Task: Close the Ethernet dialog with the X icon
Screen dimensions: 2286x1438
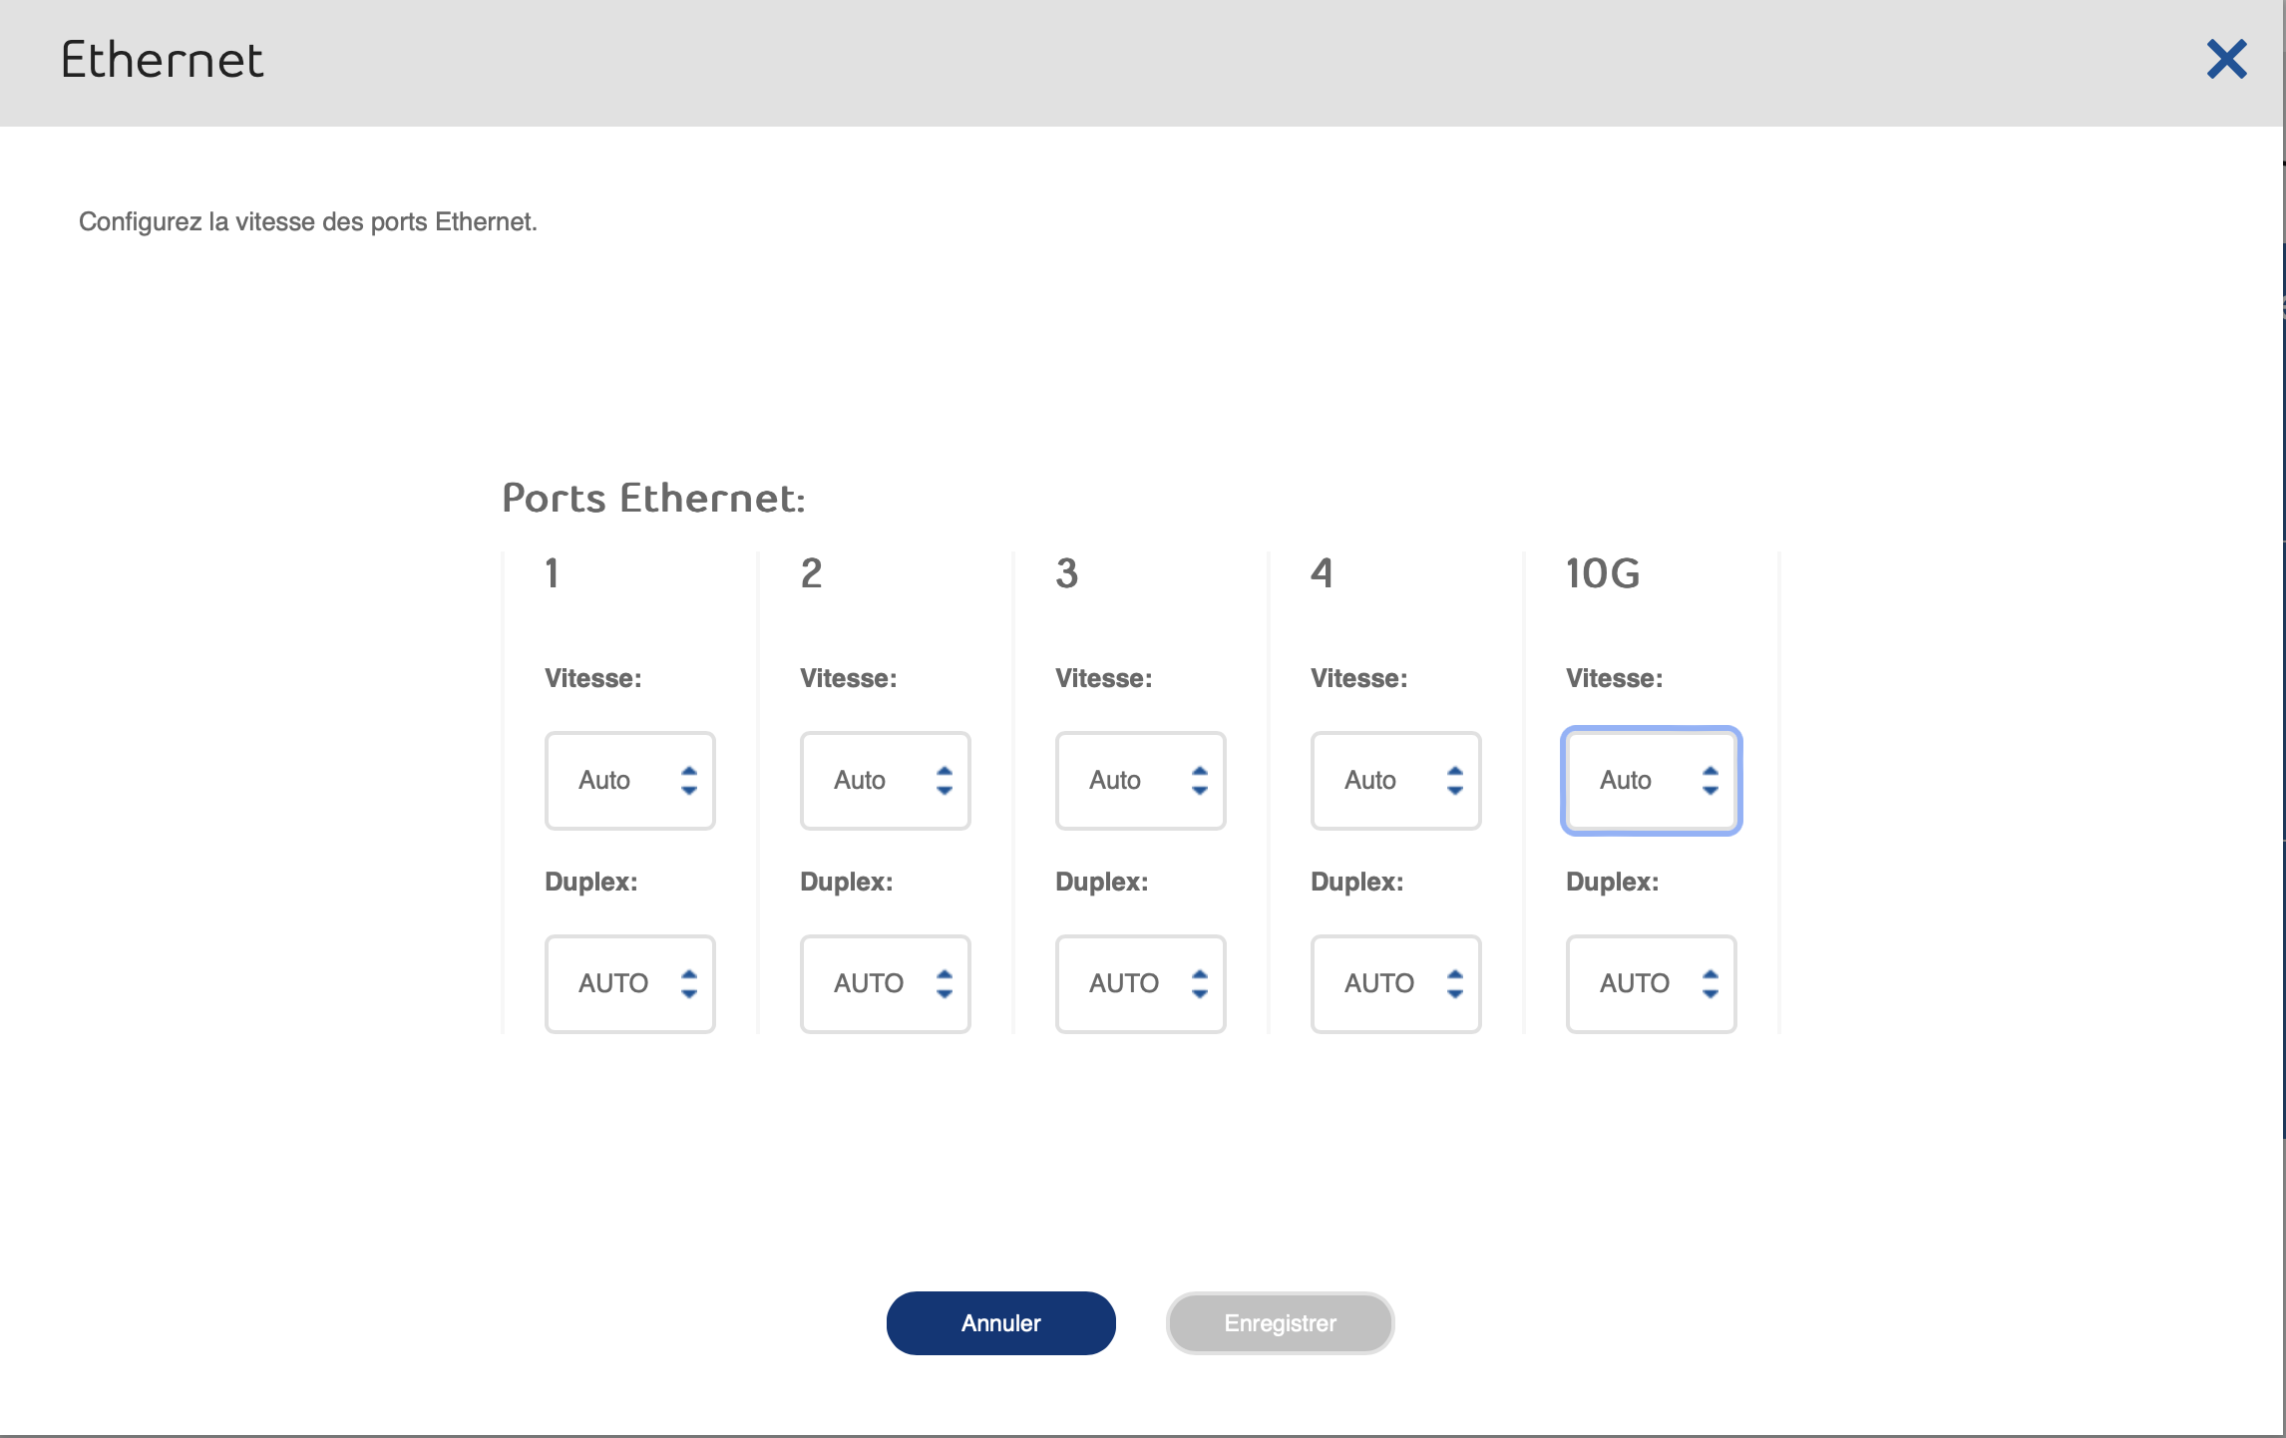Action: 2226,60
